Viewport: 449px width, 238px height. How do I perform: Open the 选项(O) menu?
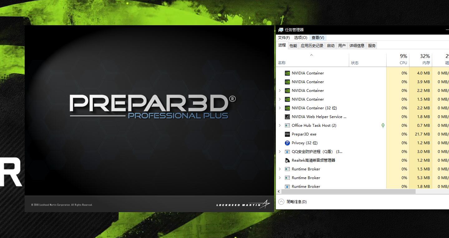click(x=300, y=38)
